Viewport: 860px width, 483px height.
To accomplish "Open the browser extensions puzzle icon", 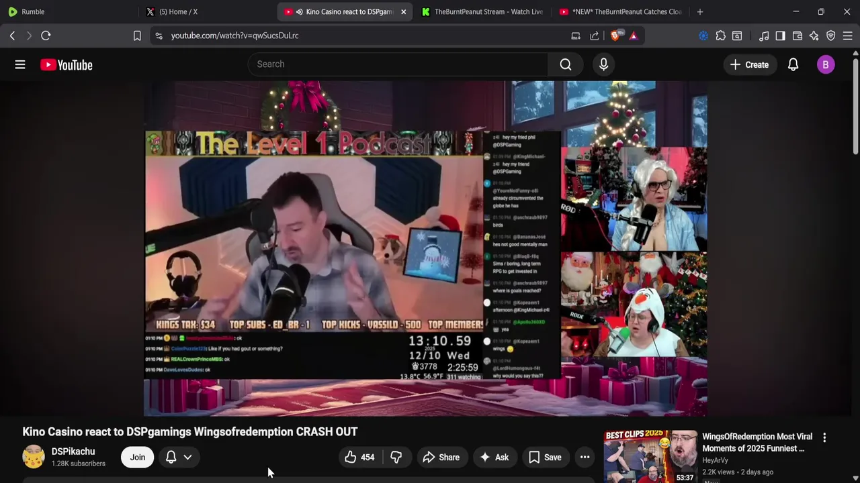I will pyautogui.click(x=721, y=36).
